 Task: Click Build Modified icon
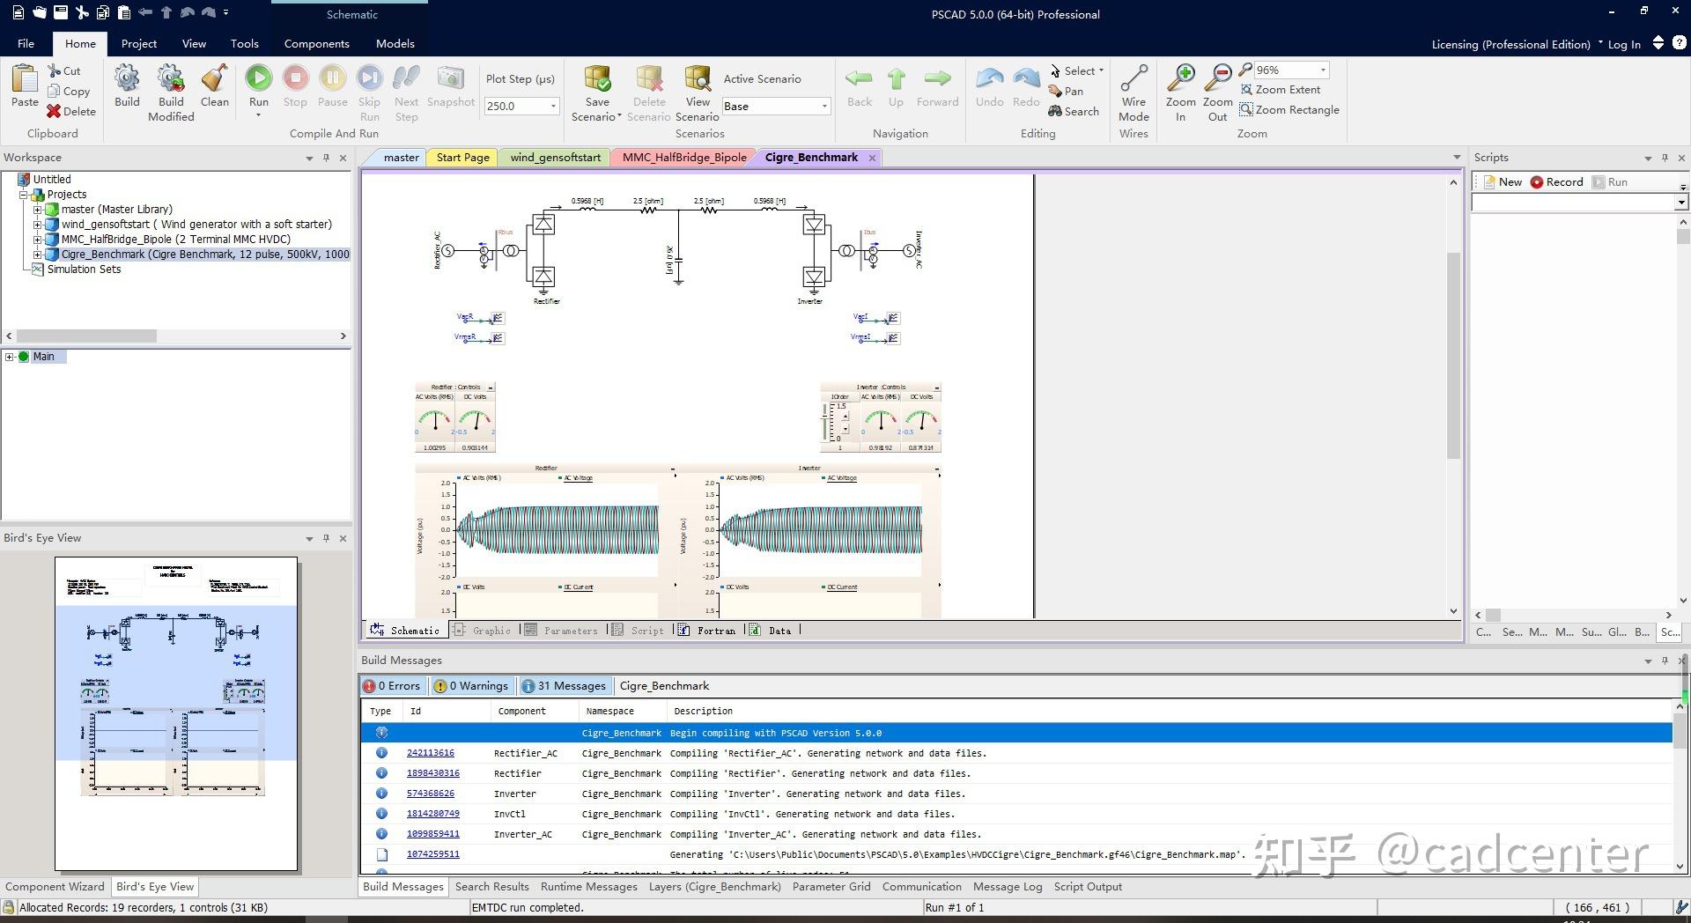171,79
